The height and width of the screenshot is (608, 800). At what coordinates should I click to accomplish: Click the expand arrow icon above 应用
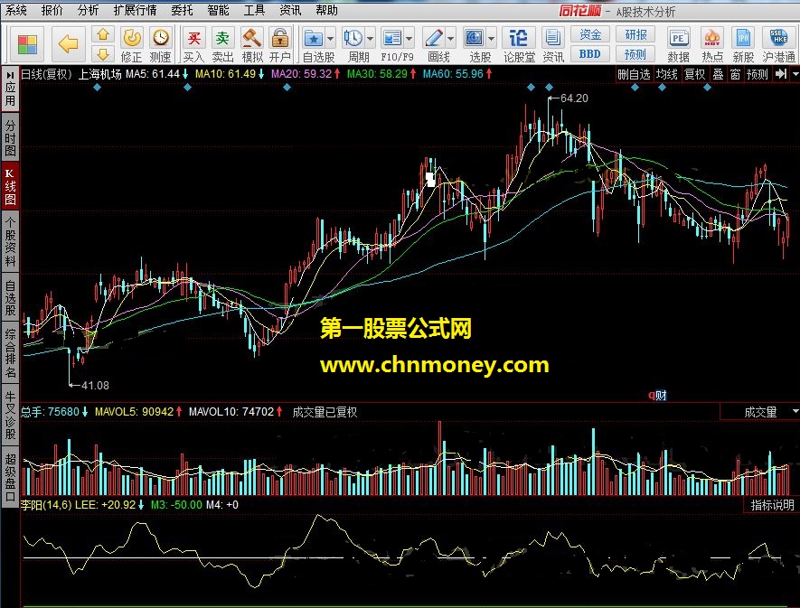pyautogui.click(x=10, y=75)
